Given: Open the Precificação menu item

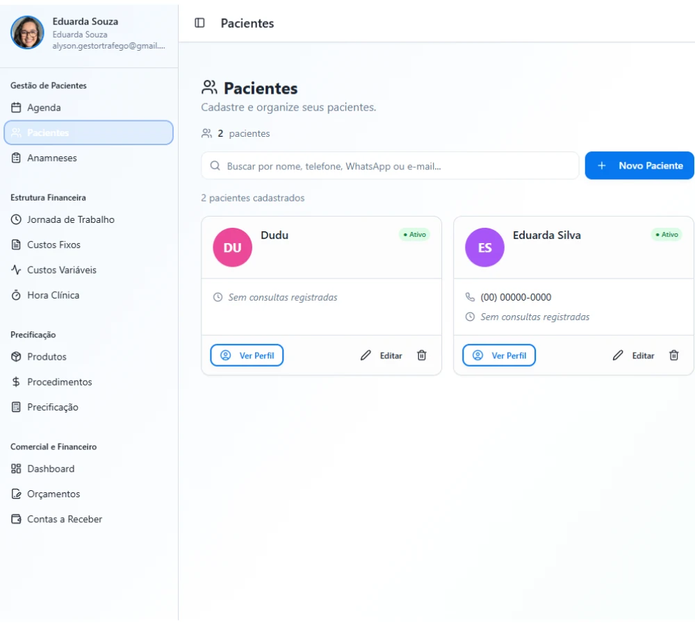Looking at the screenshot, I should (x=89, y=407).
